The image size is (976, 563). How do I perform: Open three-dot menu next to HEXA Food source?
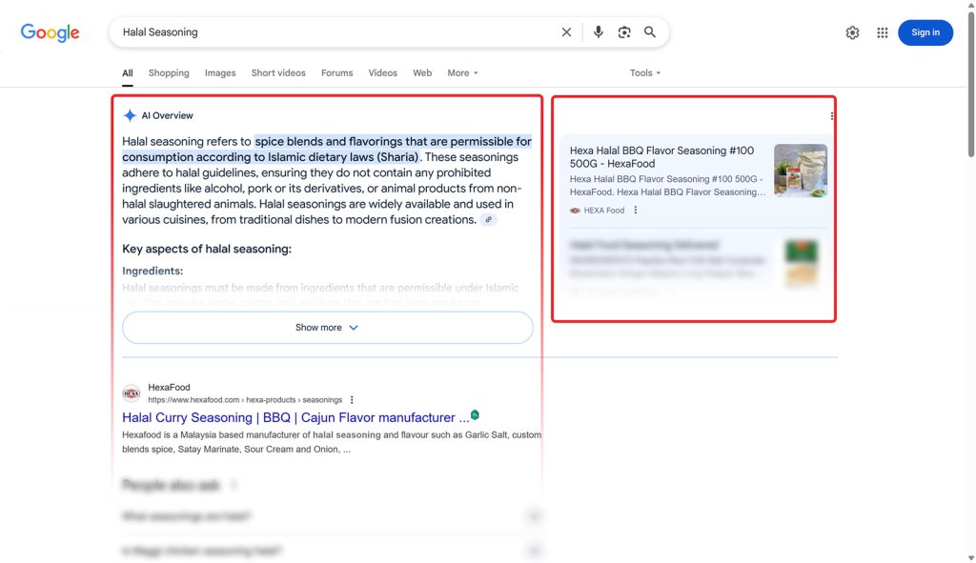636,211
